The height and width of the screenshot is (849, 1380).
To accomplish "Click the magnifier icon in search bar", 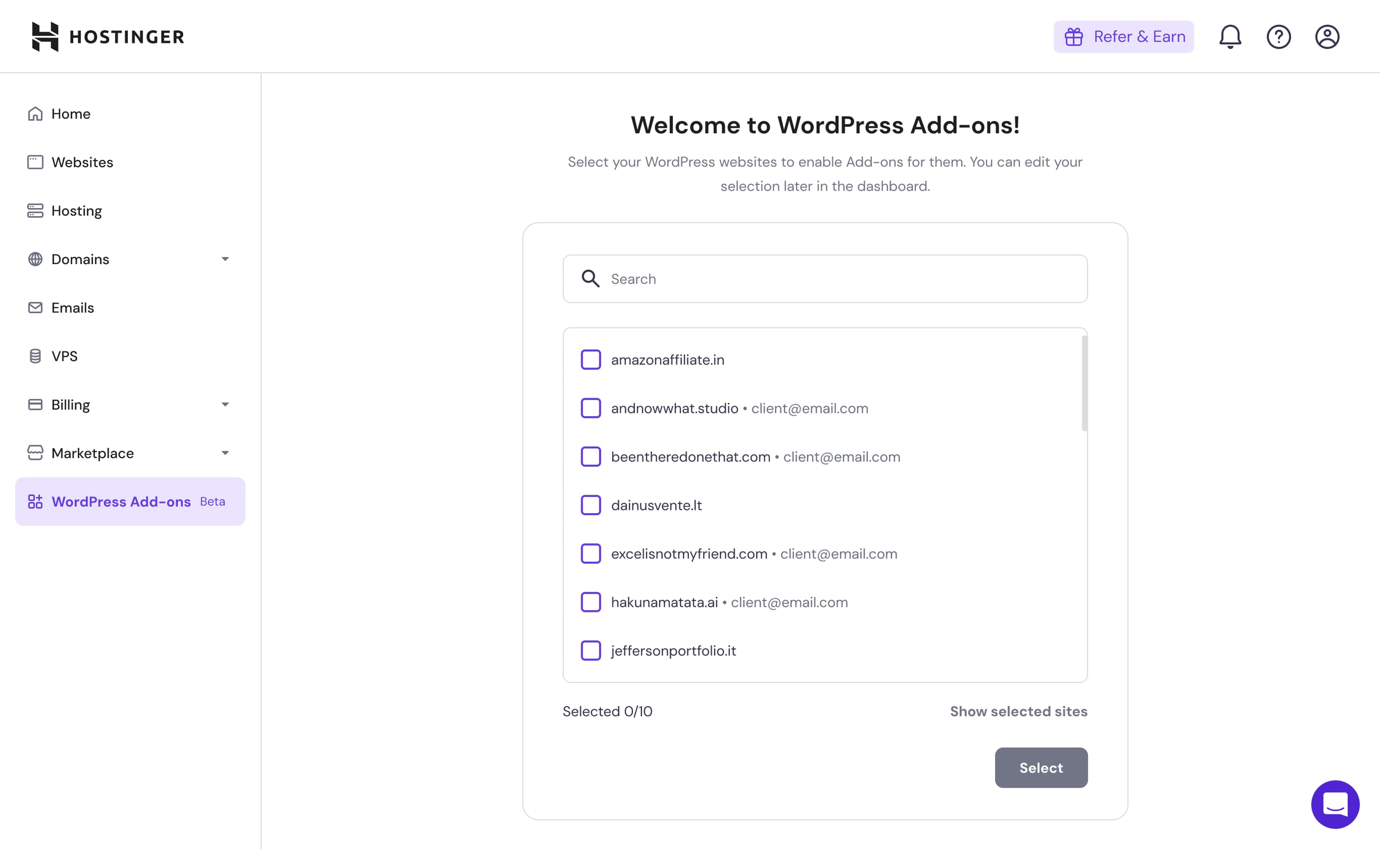I will (590, 279).
